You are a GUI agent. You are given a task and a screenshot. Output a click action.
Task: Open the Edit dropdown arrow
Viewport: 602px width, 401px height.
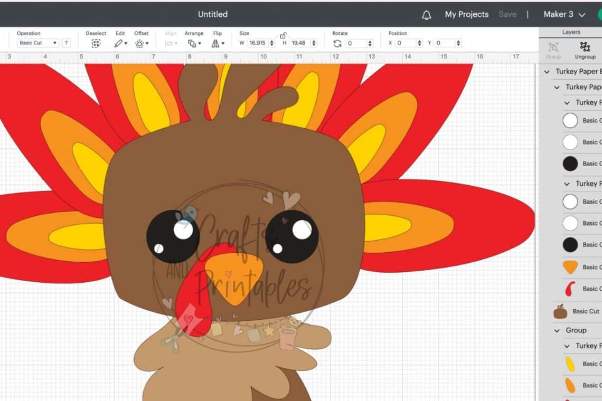126,44
